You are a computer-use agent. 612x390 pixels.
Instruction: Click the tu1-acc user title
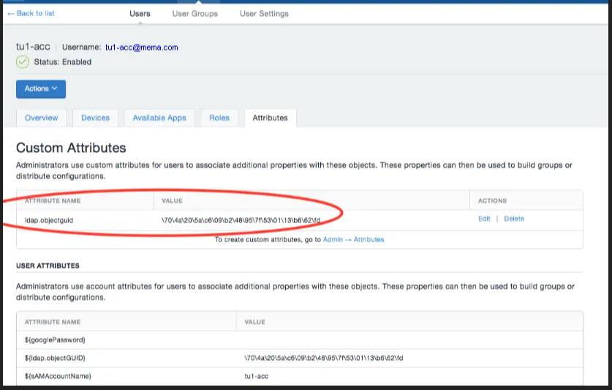[x=33, y=47]
